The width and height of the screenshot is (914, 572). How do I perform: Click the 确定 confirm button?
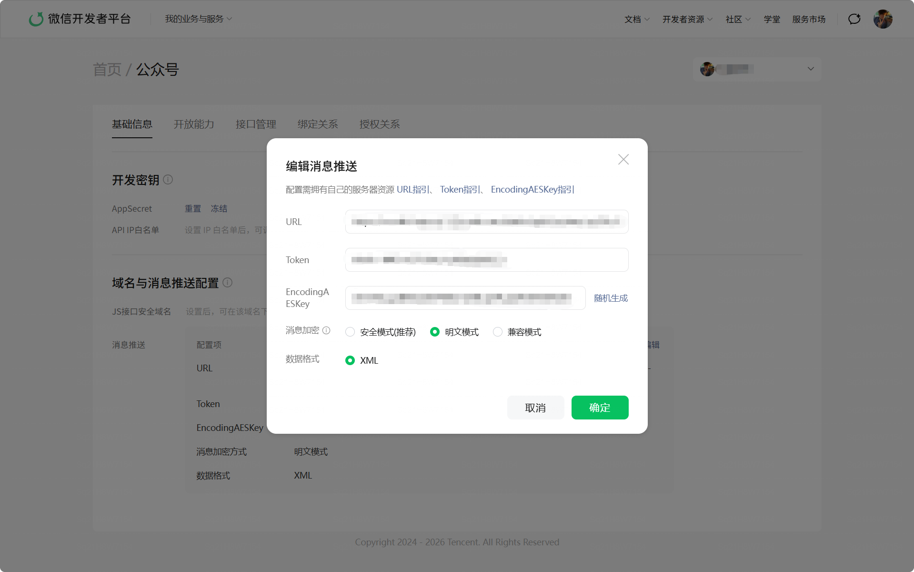[600, 408]
